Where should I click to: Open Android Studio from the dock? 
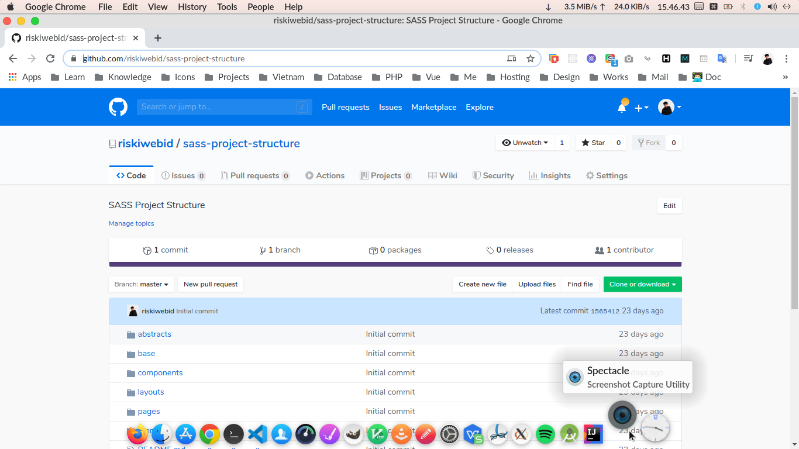coord(569,434)
